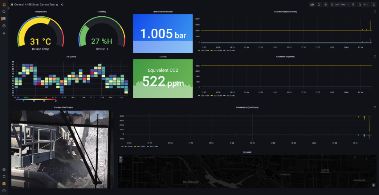Open the Dashboards icon in the sidebar

[4, 19]
